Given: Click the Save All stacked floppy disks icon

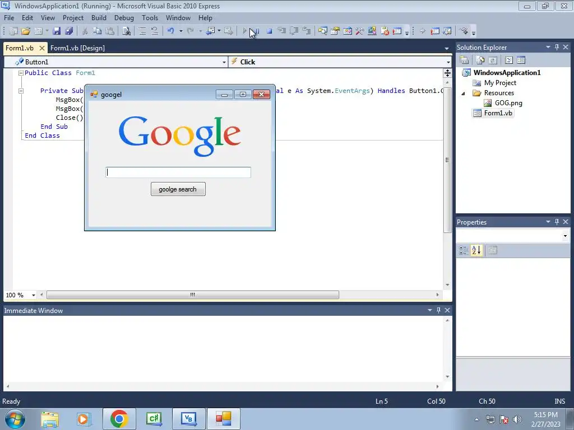Looking at the screenshot, I should pos(69,31).
